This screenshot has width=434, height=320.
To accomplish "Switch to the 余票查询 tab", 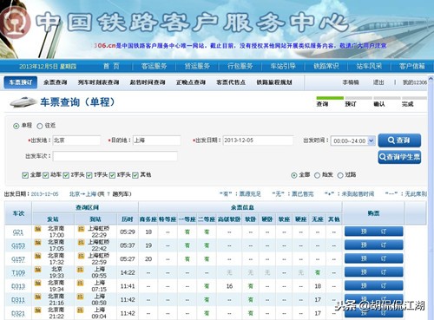I will [56, 82].
